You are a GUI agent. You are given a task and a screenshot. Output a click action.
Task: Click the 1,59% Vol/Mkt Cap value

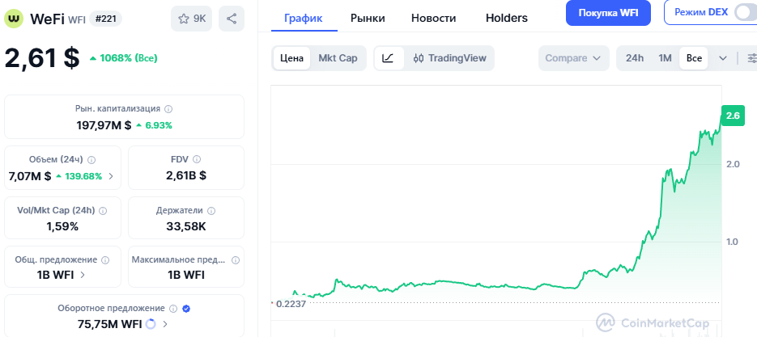click(x=62, y=226)
